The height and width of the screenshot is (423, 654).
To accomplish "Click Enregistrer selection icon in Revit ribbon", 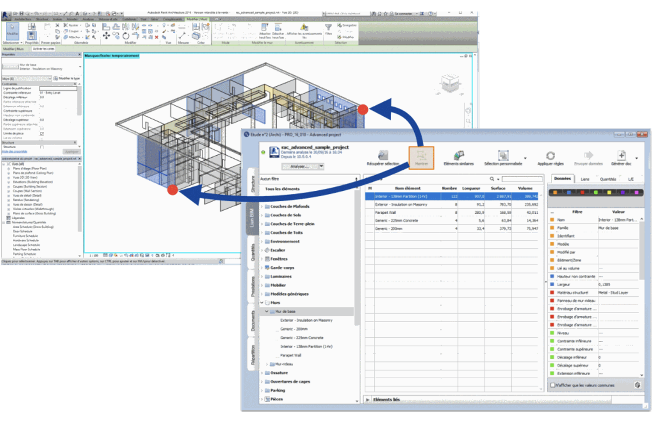I will click(x=339, y=25).
